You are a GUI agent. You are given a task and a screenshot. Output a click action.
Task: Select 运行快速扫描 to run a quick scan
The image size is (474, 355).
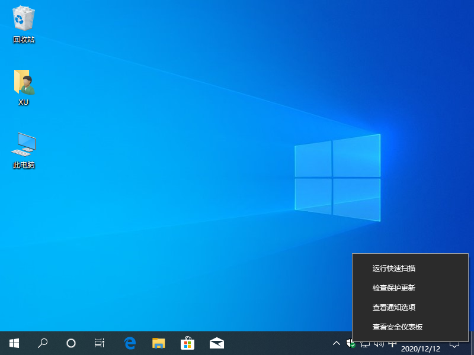click(395, 268)
